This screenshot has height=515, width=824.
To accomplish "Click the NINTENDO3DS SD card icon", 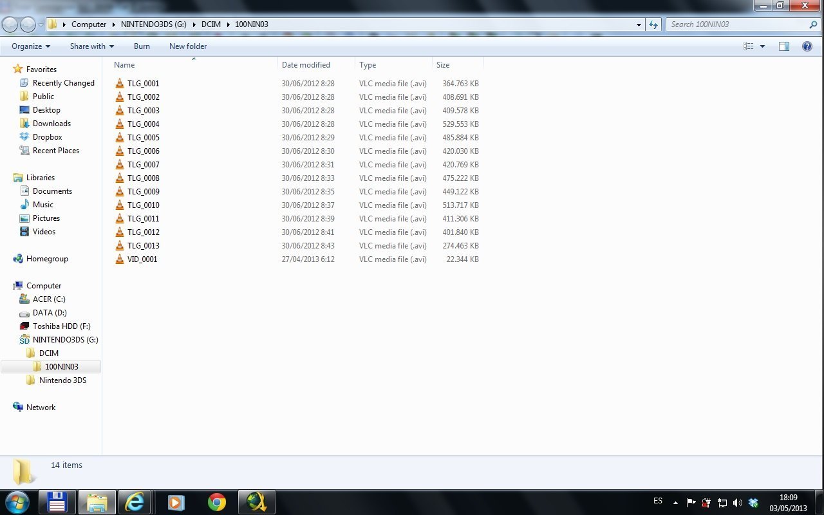I will pyautogui.click(x=24, y=339).
